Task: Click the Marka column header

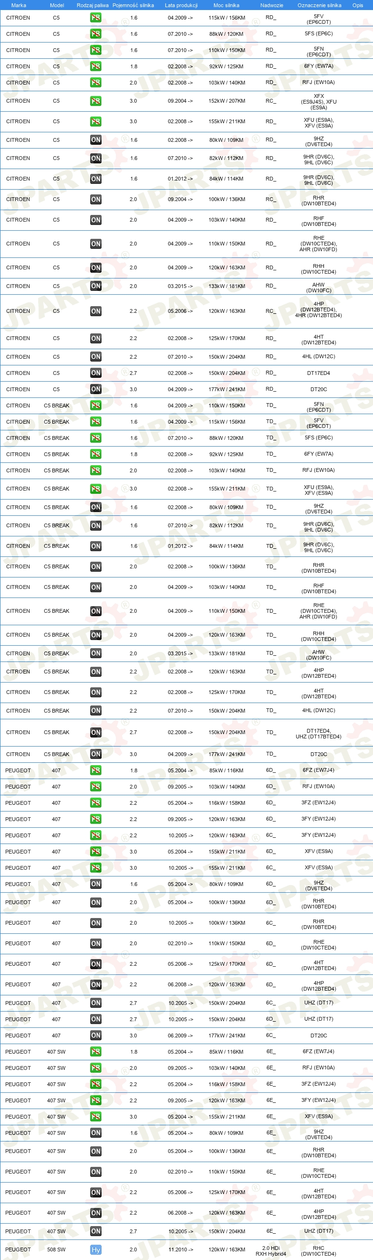Action: coord(19,5)
